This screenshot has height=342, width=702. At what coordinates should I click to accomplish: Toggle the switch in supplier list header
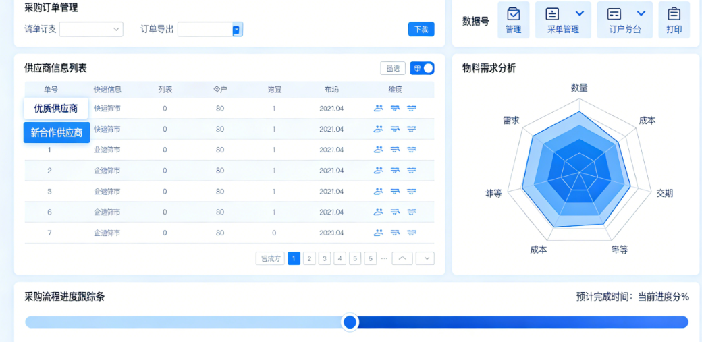[423, 68]
